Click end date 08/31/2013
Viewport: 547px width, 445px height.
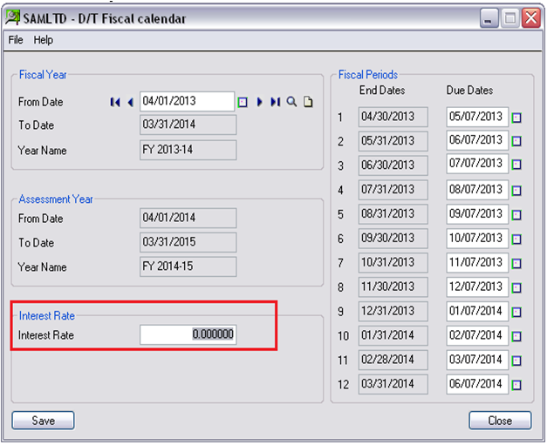(393, 214)
